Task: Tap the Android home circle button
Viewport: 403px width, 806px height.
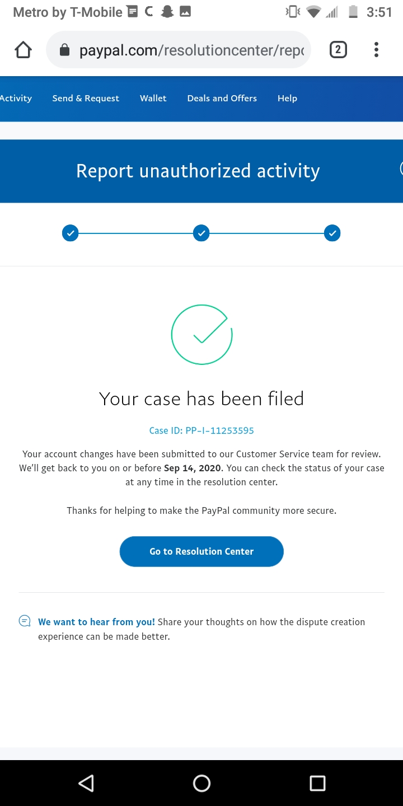Action: (201, 783)
